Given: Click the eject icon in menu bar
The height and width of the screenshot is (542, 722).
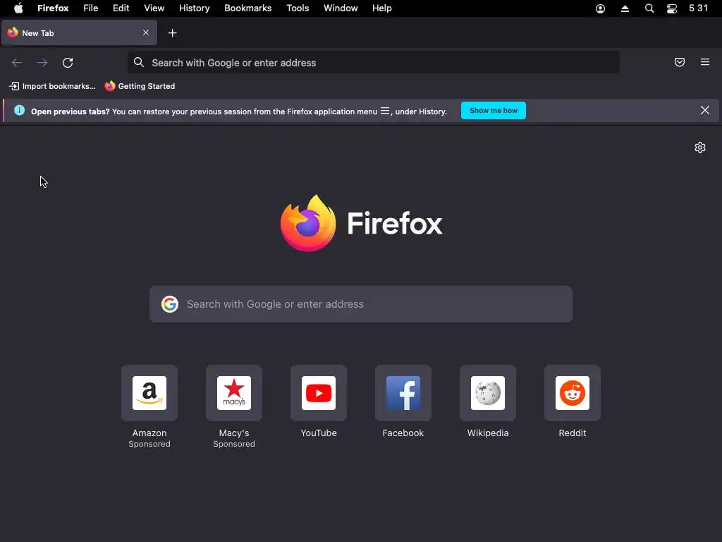Looking at the screenshot, I should [x=625, y=8].
